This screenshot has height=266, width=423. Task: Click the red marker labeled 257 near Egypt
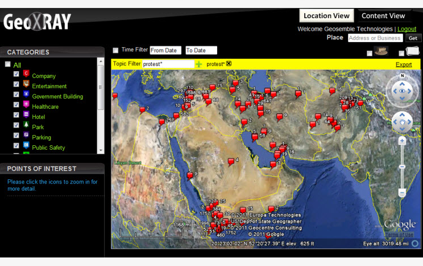coord(161,121)
